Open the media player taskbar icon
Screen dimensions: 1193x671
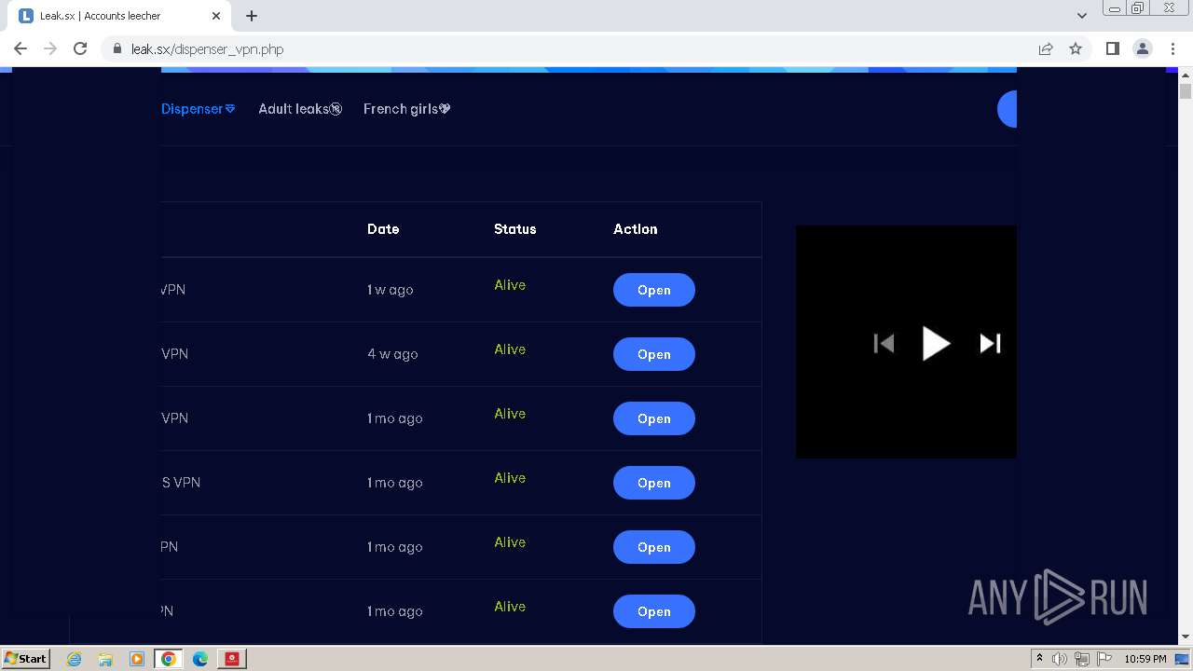pyautogui.click(x=137, y=659)
